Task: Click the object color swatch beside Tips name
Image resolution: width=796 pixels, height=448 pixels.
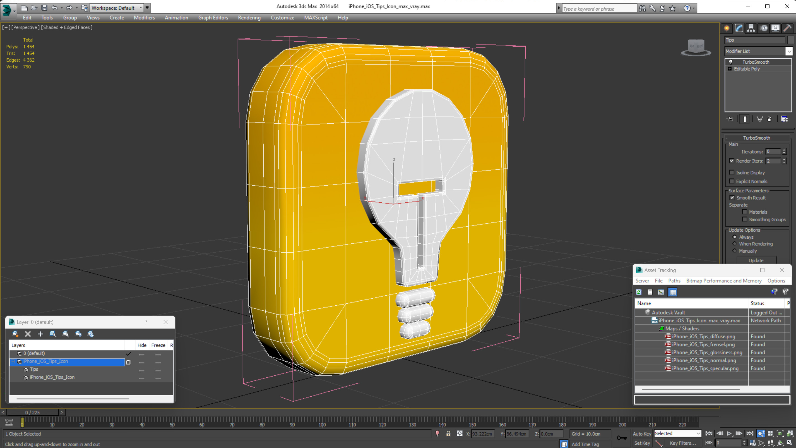Action: tap(790, 40)
